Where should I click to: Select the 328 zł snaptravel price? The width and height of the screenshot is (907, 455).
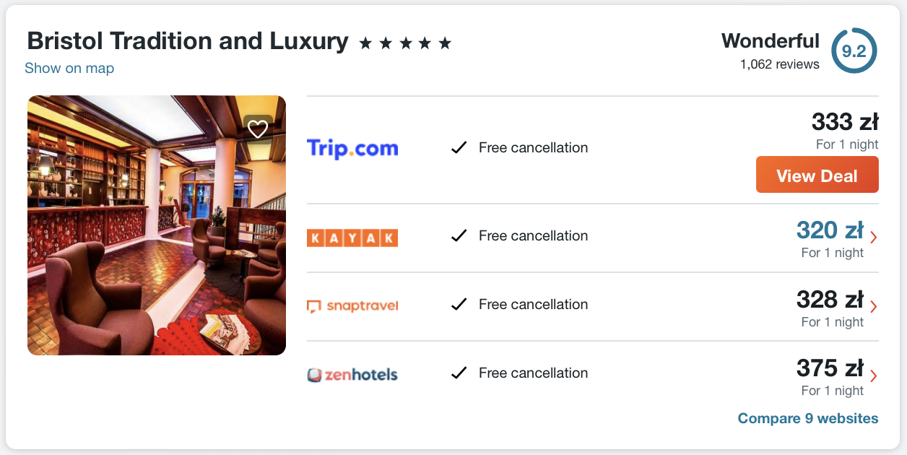tap(830, 299)
